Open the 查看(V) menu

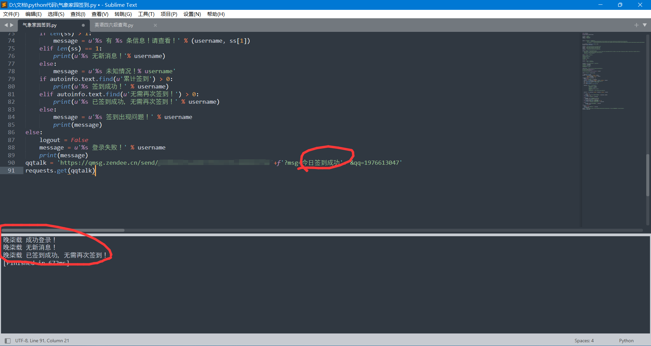(x=100, y=14)
